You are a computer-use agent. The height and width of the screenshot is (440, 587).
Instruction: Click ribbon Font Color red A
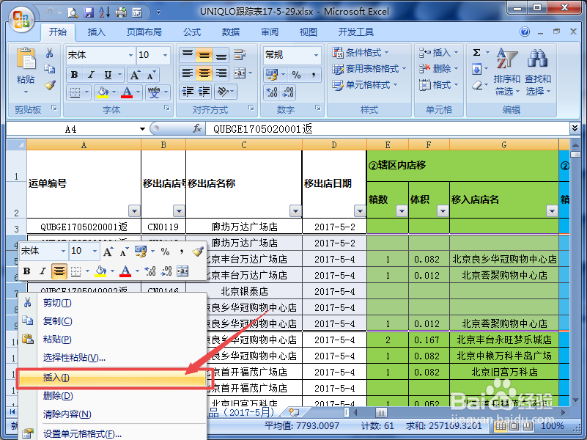(127, 92)
